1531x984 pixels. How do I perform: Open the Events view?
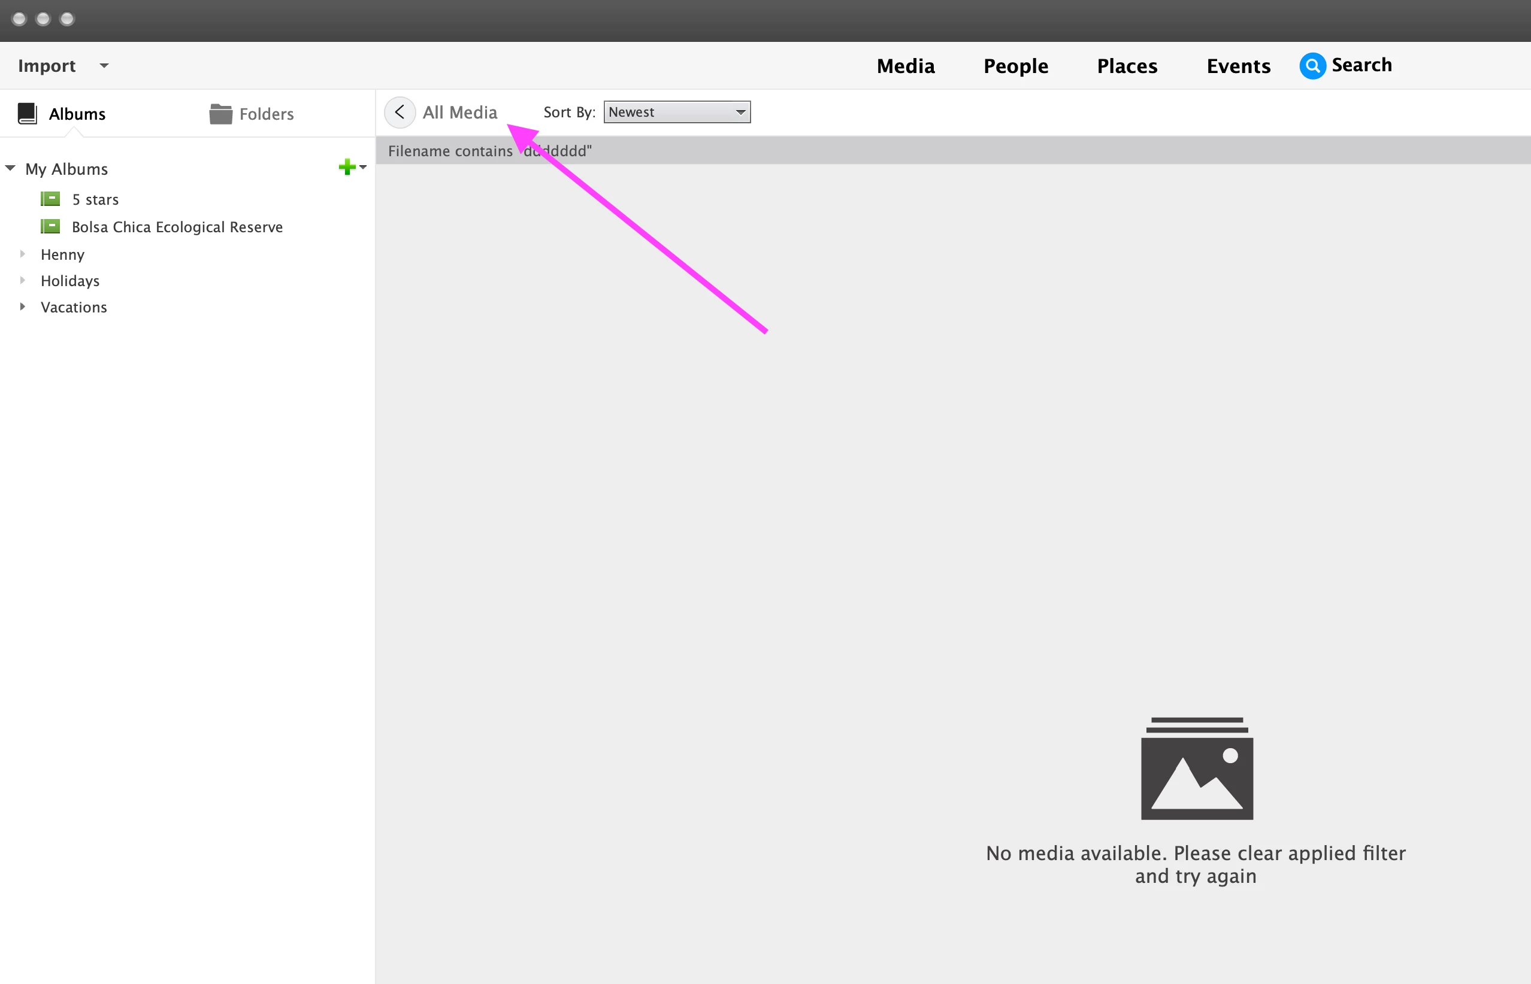pyautogui.click(x=1237, y=66)
